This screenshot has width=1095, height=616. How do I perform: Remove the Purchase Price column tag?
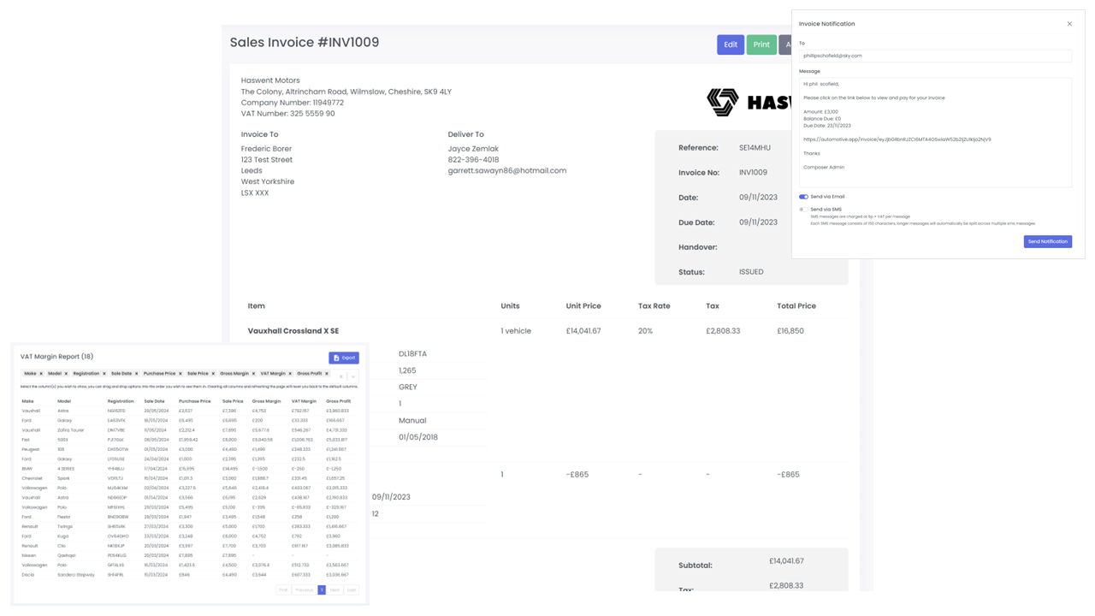pos(181,374)
